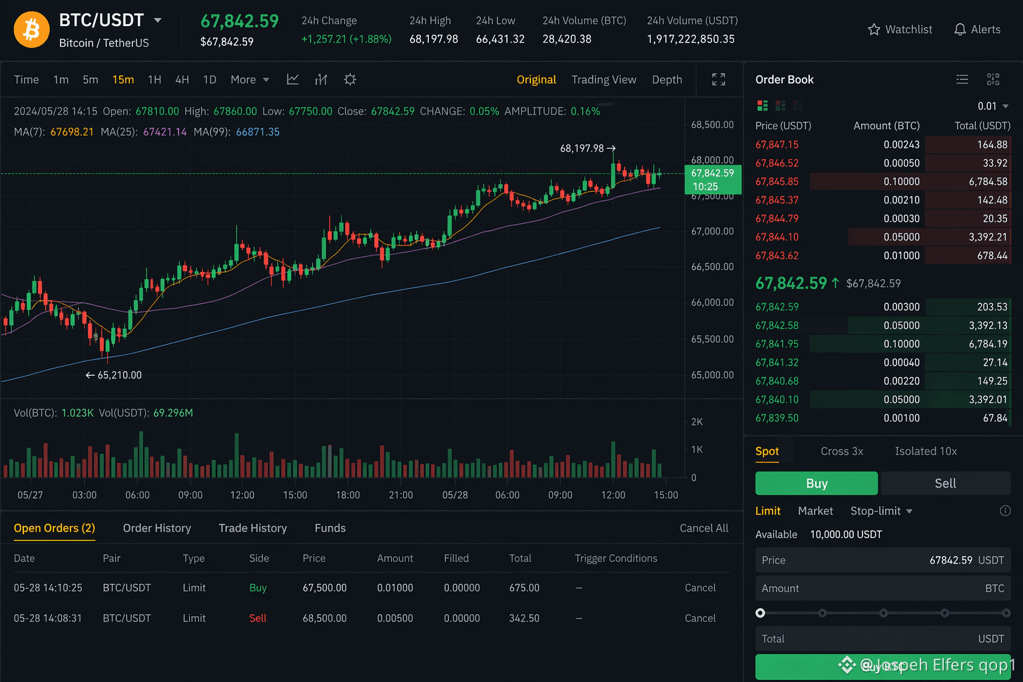Image resolution: width=1023 pixels, height=682 pixels.
Task: Select ask price 67,847.15 in order book
Action: 777,145
